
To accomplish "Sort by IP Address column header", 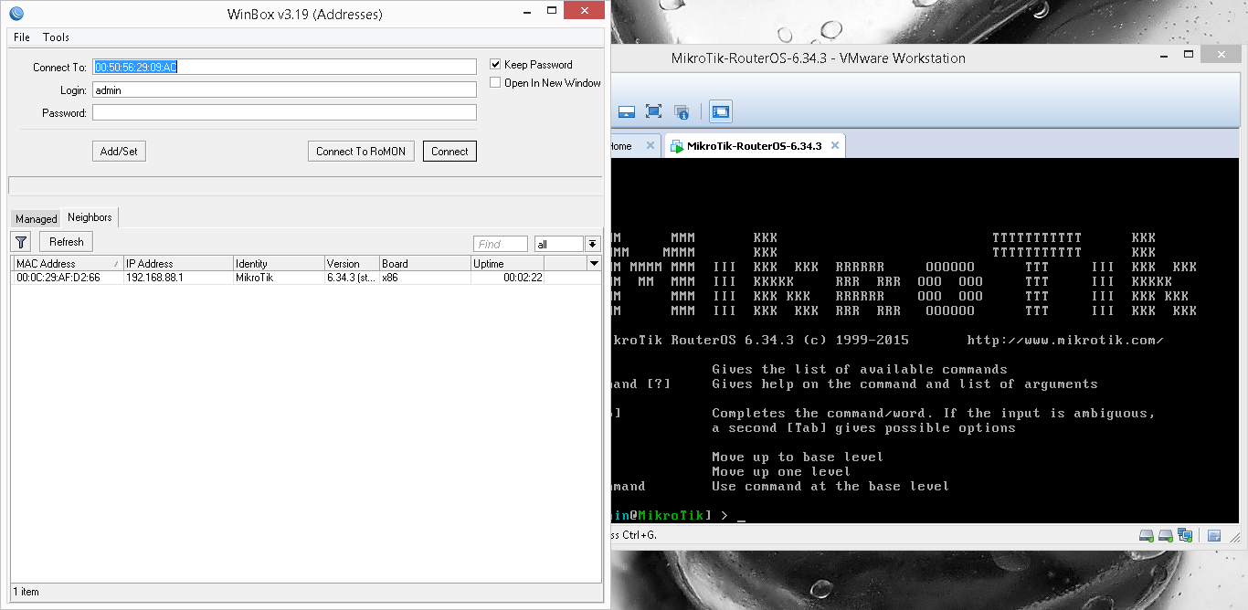I will click(178, 263).
